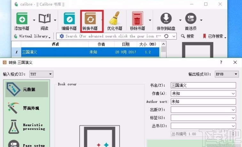Click the Author sort input field
Screen dimensions: 242x147
[203, 101]
